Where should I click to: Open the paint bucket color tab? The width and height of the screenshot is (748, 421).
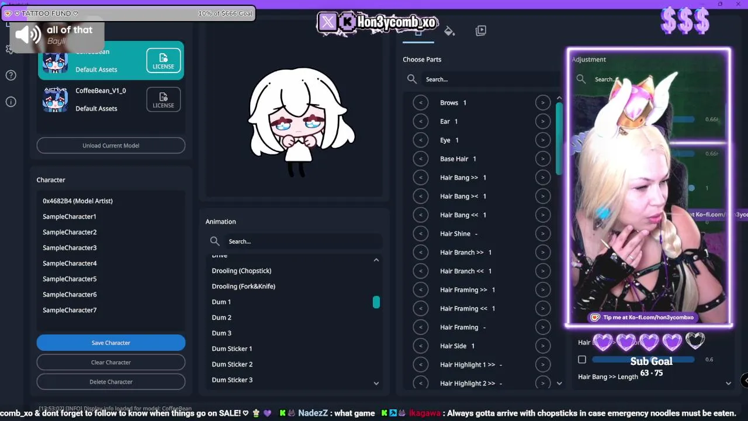pyautogui.click(x=449, y=31)
